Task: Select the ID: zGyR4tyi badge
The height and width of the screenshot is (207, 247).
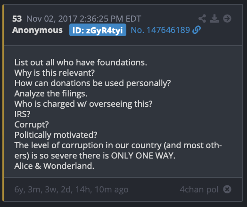Action: coord(98,30)
